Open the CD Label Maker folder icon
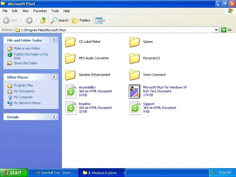 [x=70, y=42]
